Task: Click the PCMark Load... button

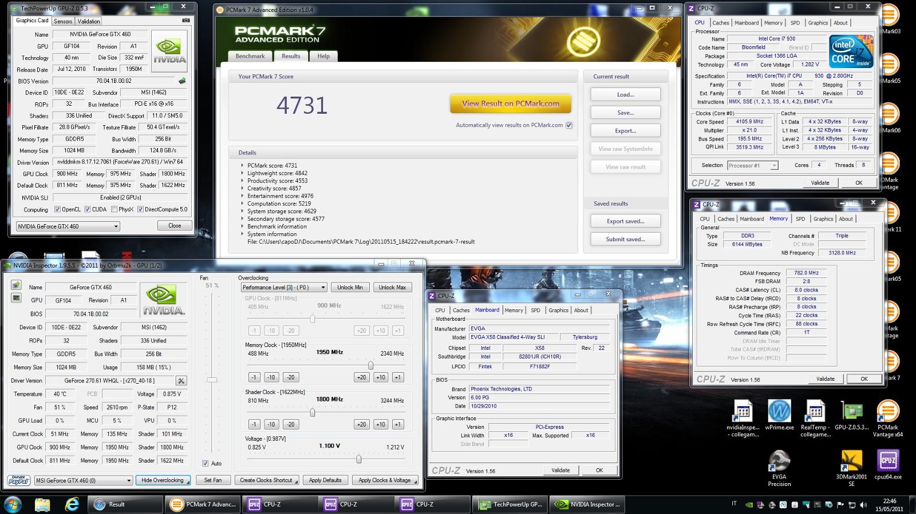Action: pos(625,94)
